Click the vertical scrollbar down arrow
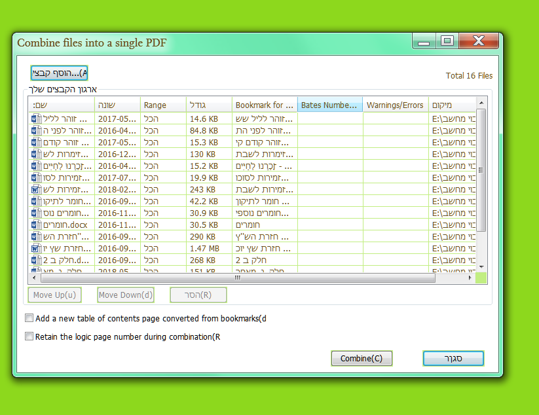Screen dimensions: 539x415 [481, 267]
